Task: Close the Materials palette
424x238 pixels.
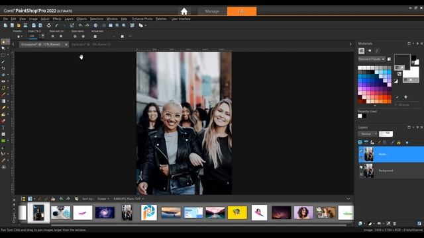Action: (421, 44)
